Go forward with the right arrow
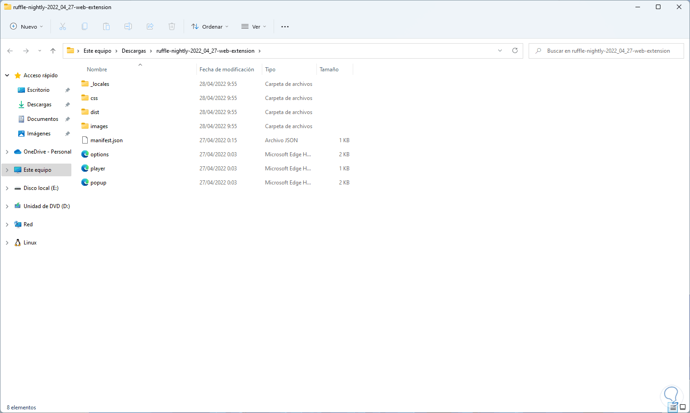The width and height of the screenshot is (690, 413). click(26, 51)
